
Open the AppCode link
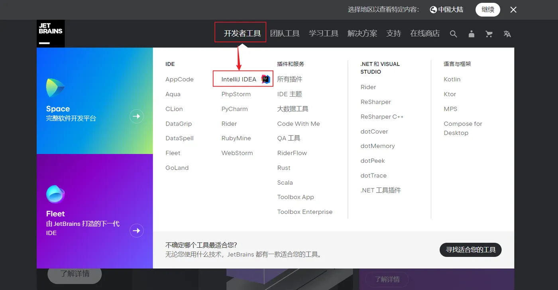(179, 79)
